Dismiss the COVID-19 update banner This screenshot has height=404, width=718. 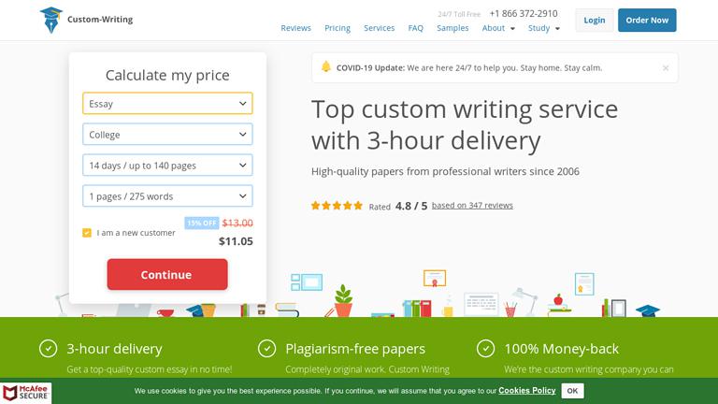click(665, 68)
